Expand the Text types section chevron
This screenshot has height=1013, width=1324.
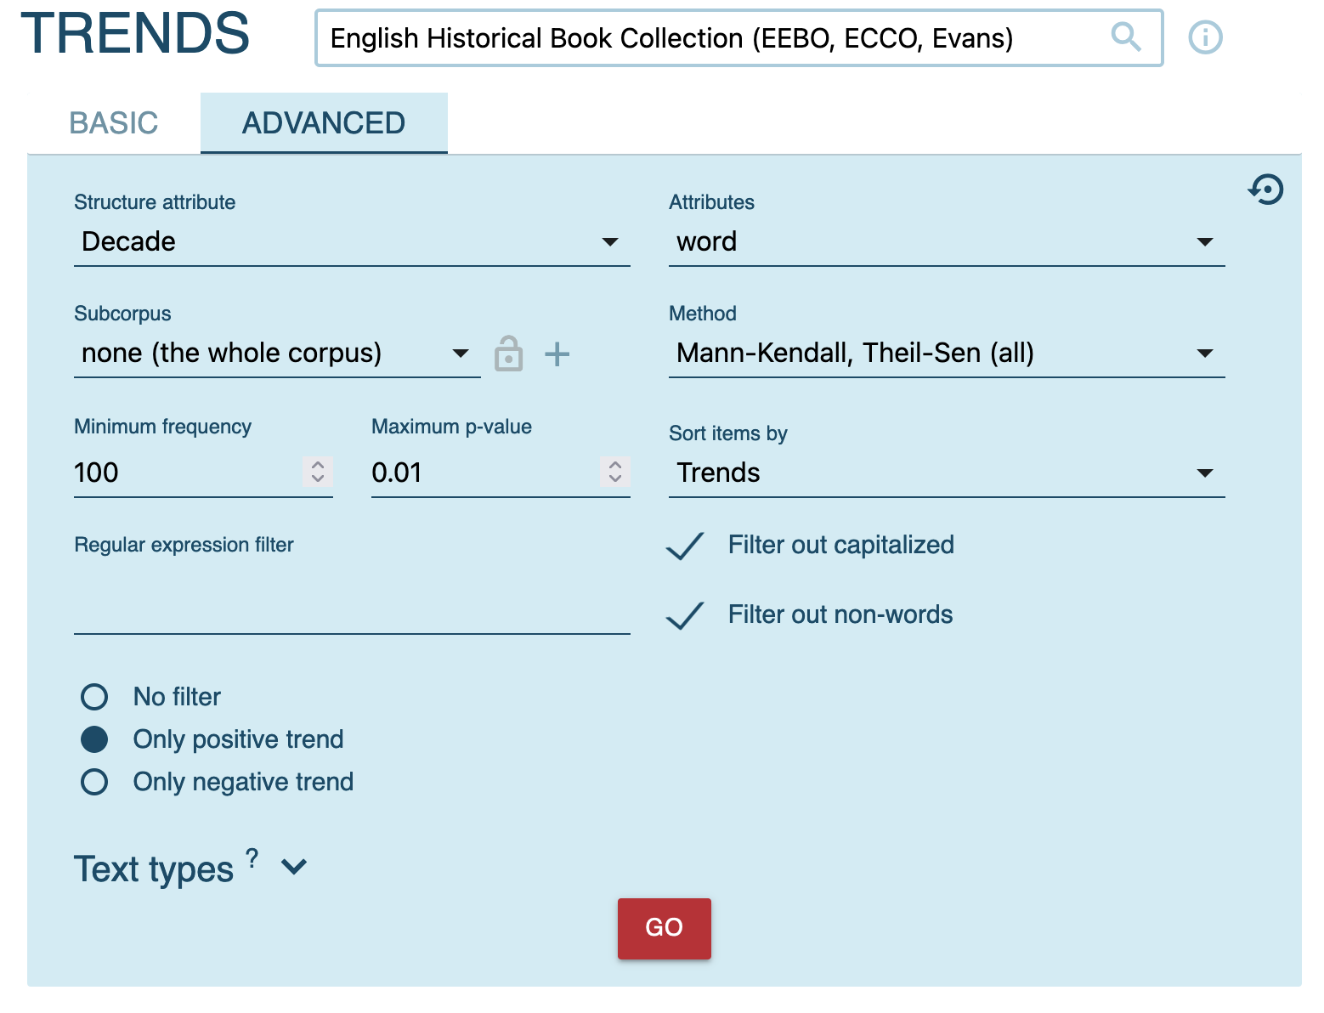pos(294,868)
